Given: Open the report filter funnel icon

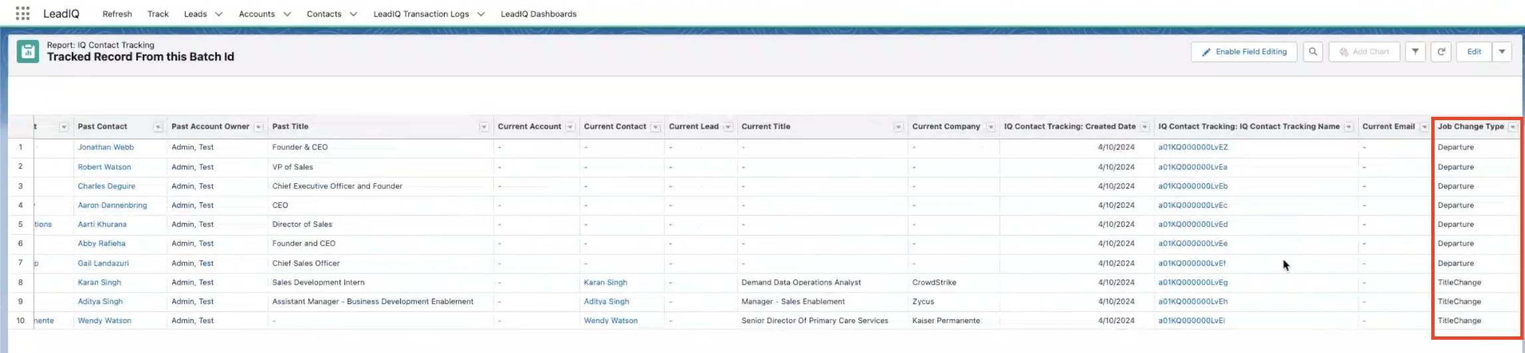Looking at the screenshot, I should point(1415,52).
